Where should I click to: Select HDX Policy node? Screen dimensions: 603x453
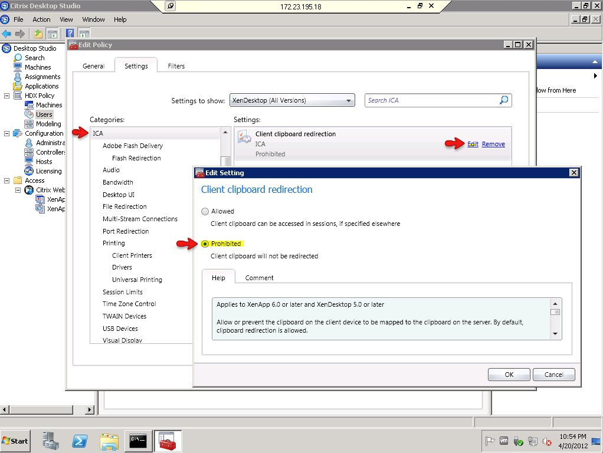39,96
